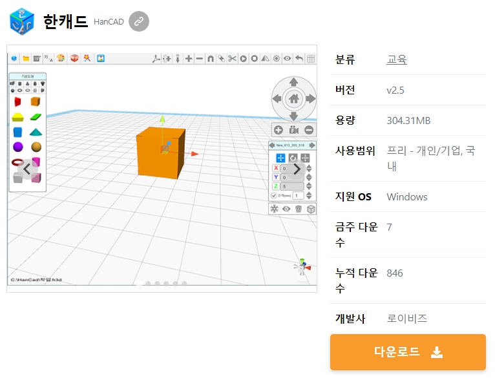Click the blue picture frame icon
Viewport: 495px width, 380px height.
(101, 58)
